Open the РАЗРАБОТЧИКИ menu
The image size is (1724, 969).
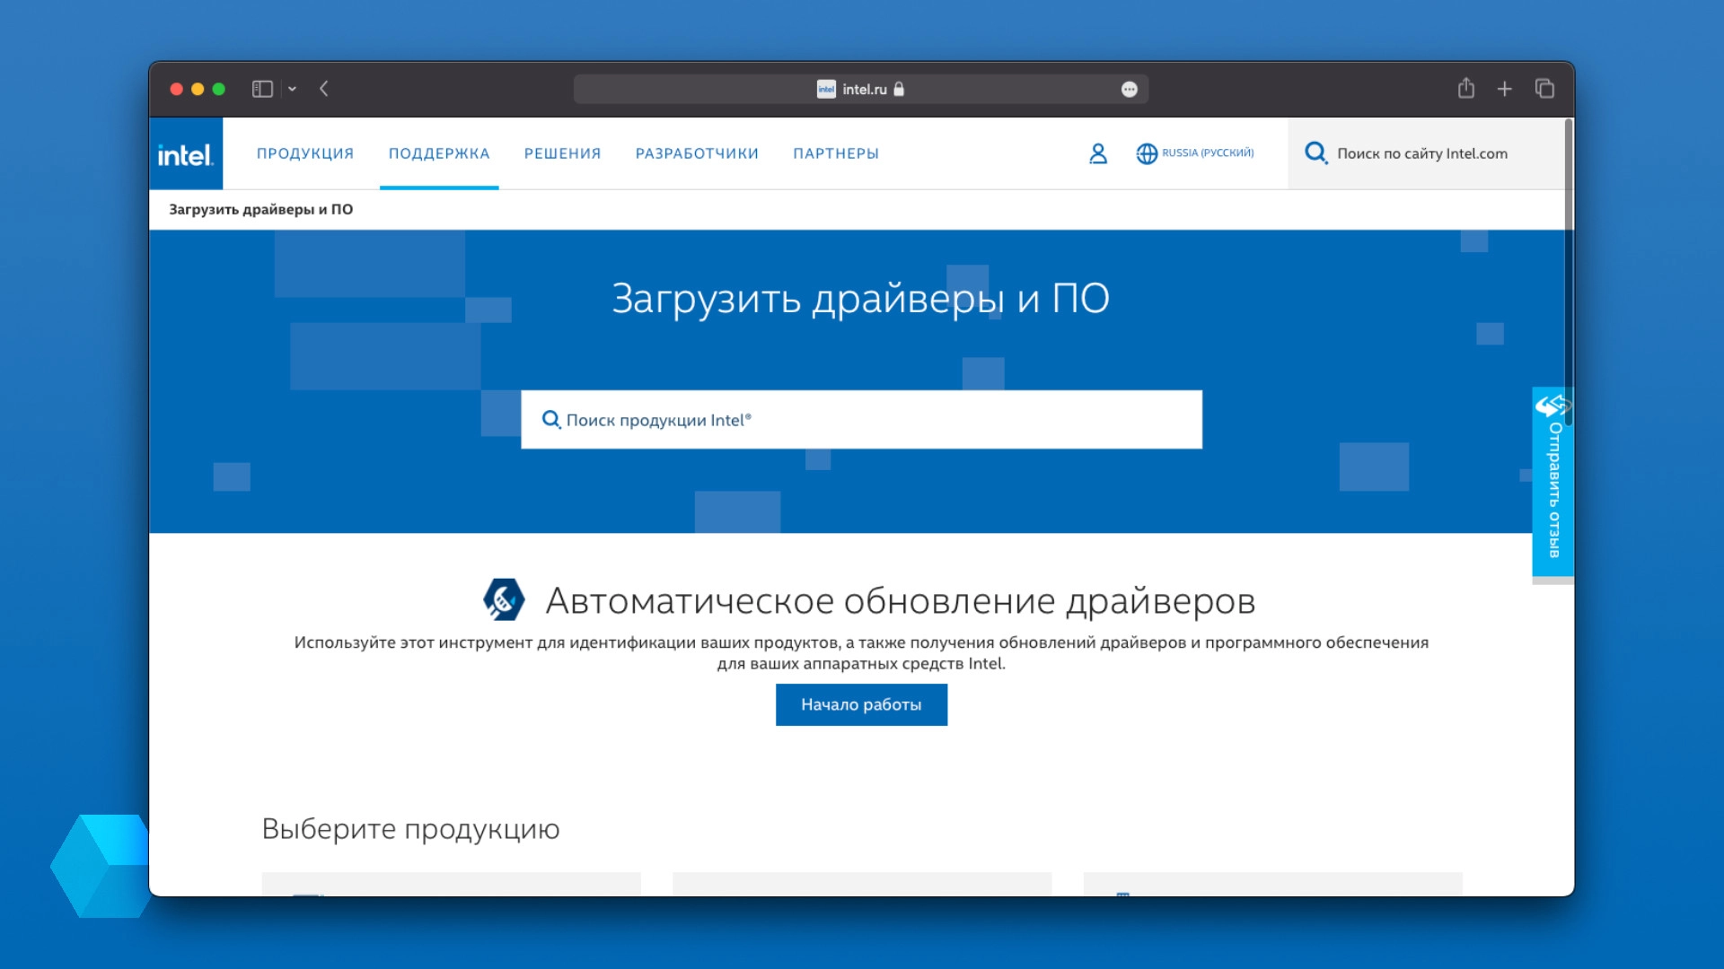tap(697, 153)
